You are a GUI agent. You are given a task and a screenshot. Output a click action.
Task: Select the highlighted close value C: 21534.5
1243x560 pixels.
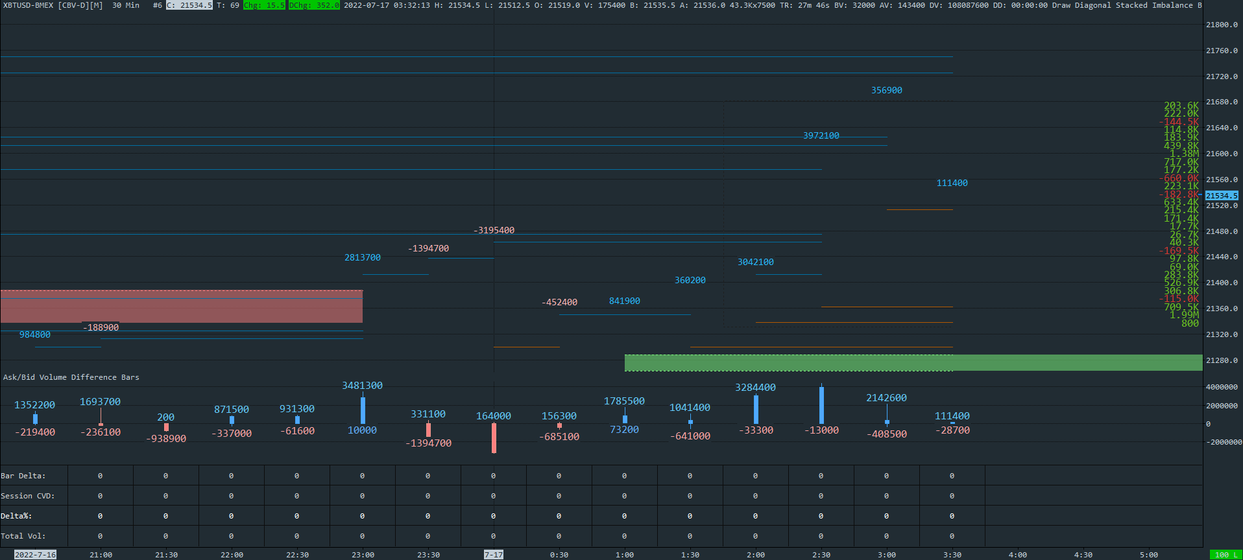coord(189,5)
